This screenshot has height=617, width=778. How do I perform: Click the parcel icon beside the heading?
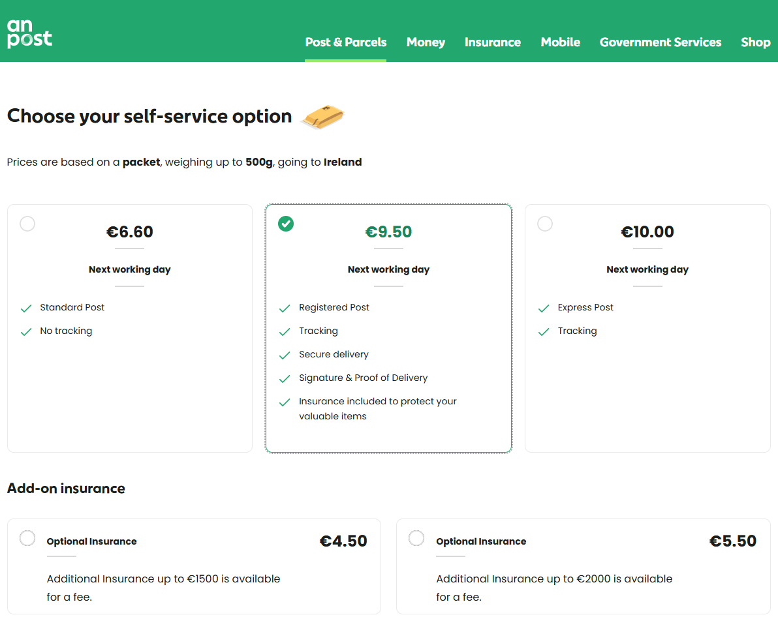[x=322, y=117]
